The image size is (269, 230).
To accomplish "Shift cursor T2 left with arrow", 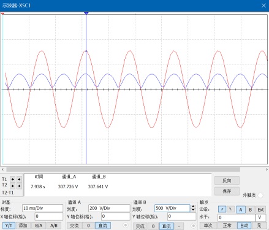I will tap(13, 186).
